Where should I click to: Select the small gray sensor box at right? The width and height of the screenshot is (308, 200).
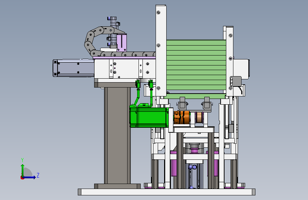coord(236,81)
